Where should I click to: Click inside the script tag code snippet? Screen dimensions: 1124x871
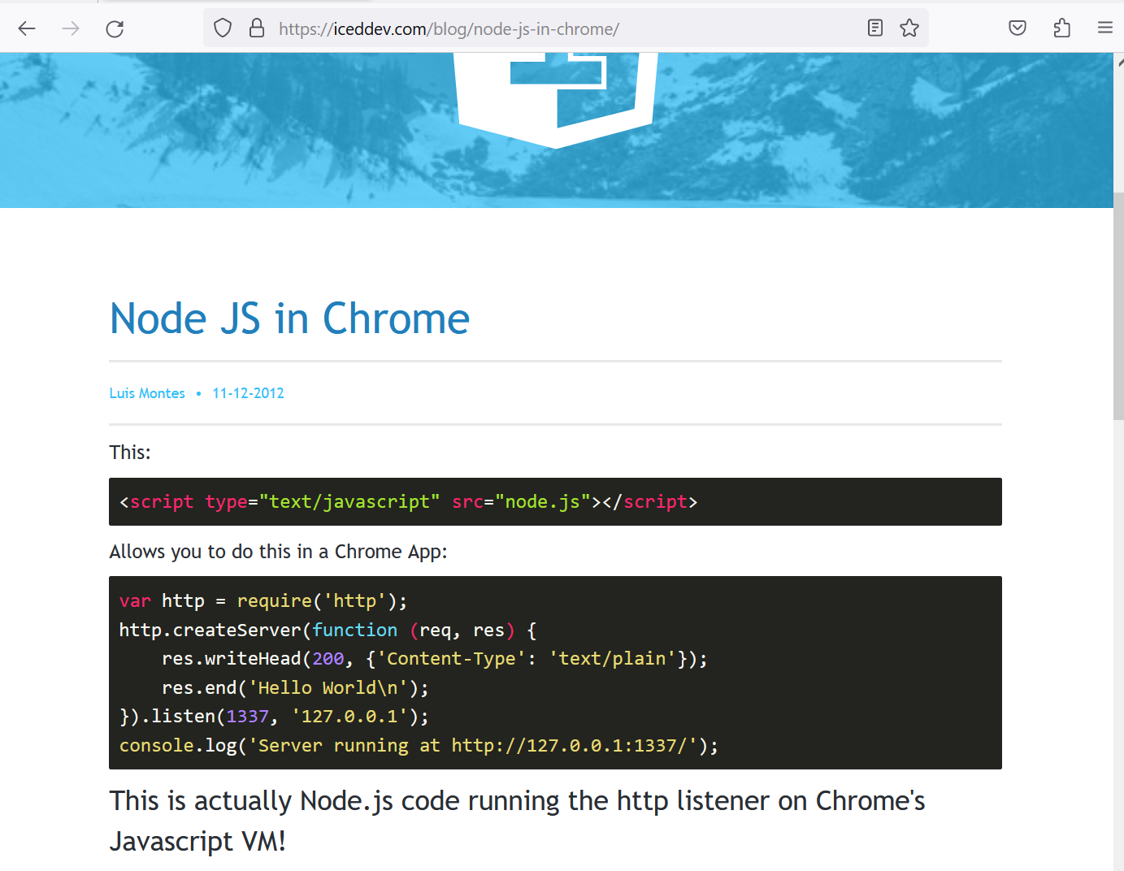pyautogui.click(x=555, y=502)
